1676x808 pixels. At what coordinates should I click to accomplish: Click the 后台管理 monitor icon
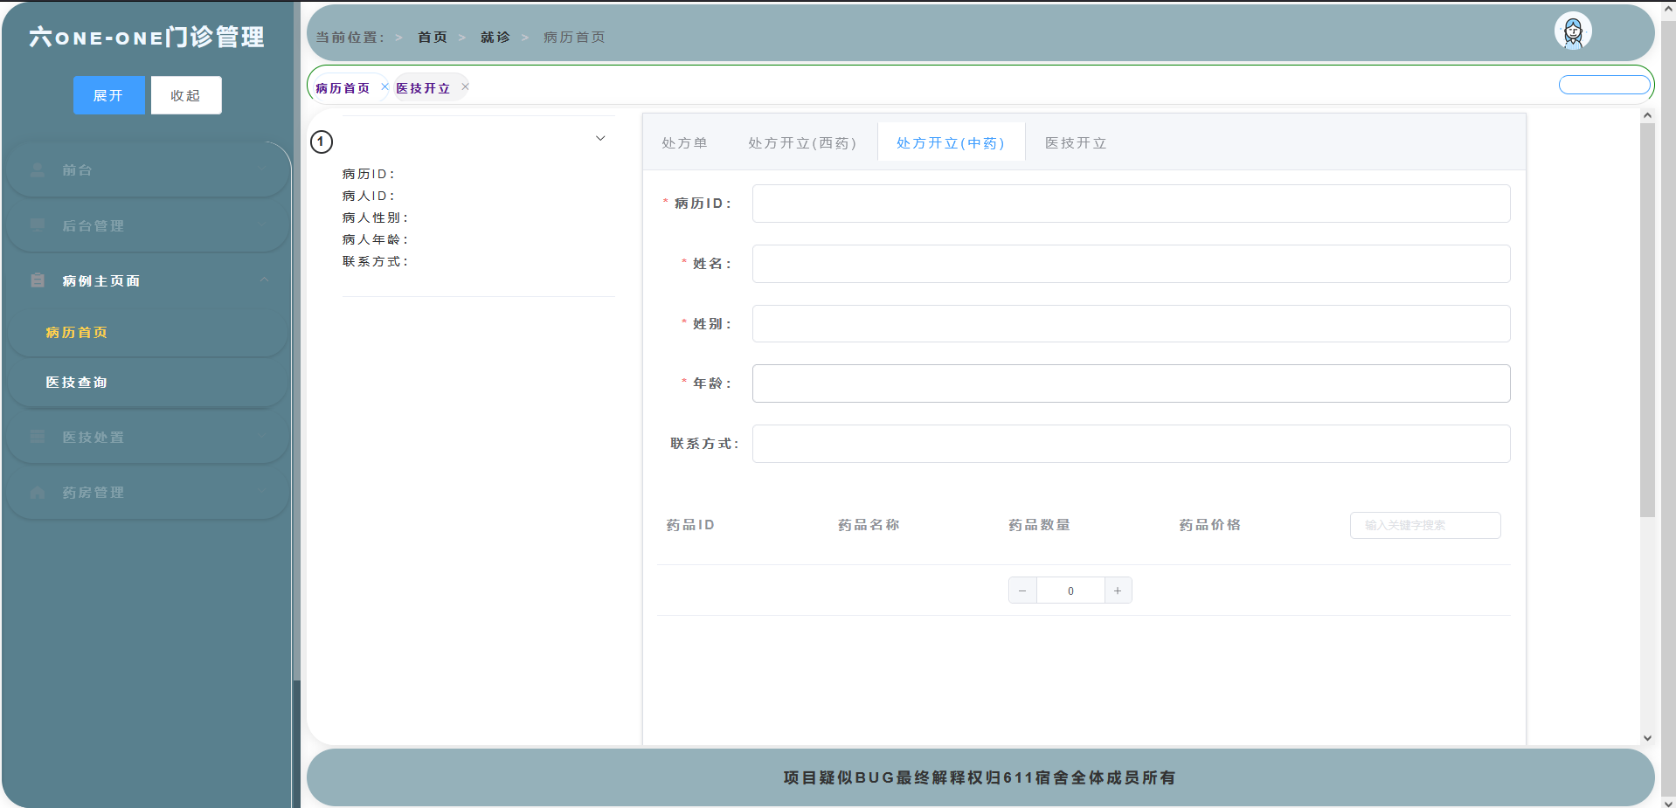coord(38,225)
